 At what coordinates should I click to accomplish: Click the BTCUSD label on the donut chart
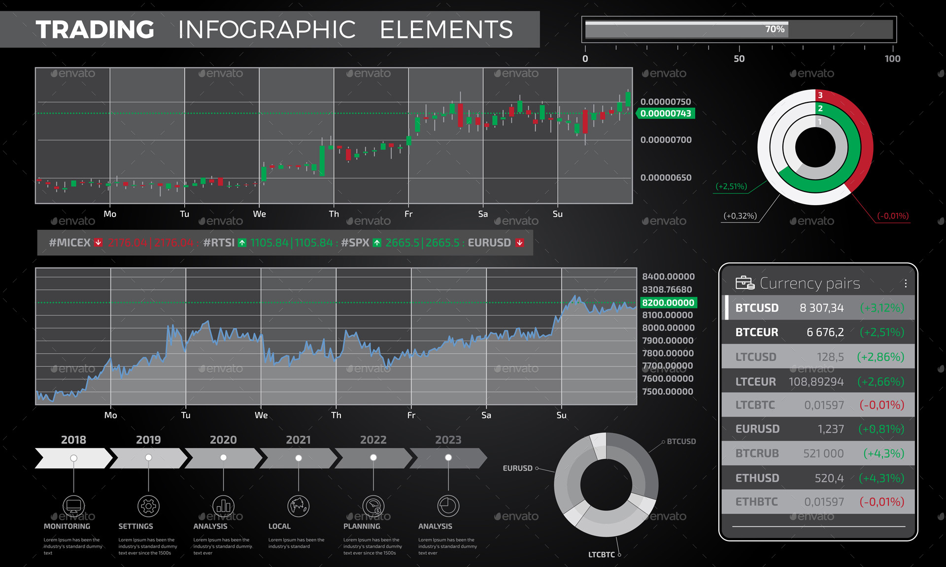[x=681, y=441]
